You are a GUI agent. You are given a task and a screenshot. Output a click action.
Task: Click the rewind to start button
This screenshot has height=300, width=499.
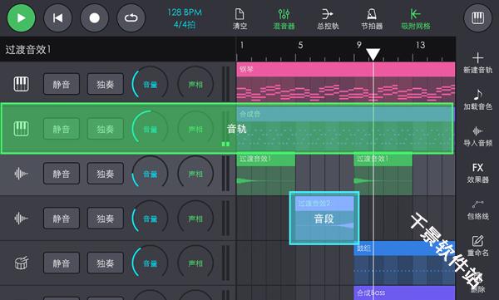(57, 17)
